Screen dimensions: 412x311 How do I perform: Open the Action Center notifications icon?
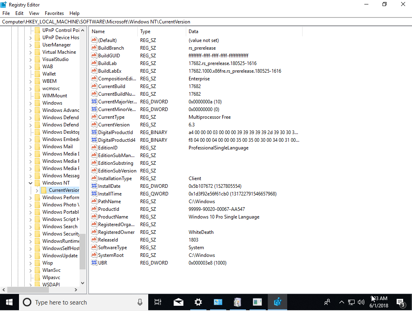[x=400, y=303]
